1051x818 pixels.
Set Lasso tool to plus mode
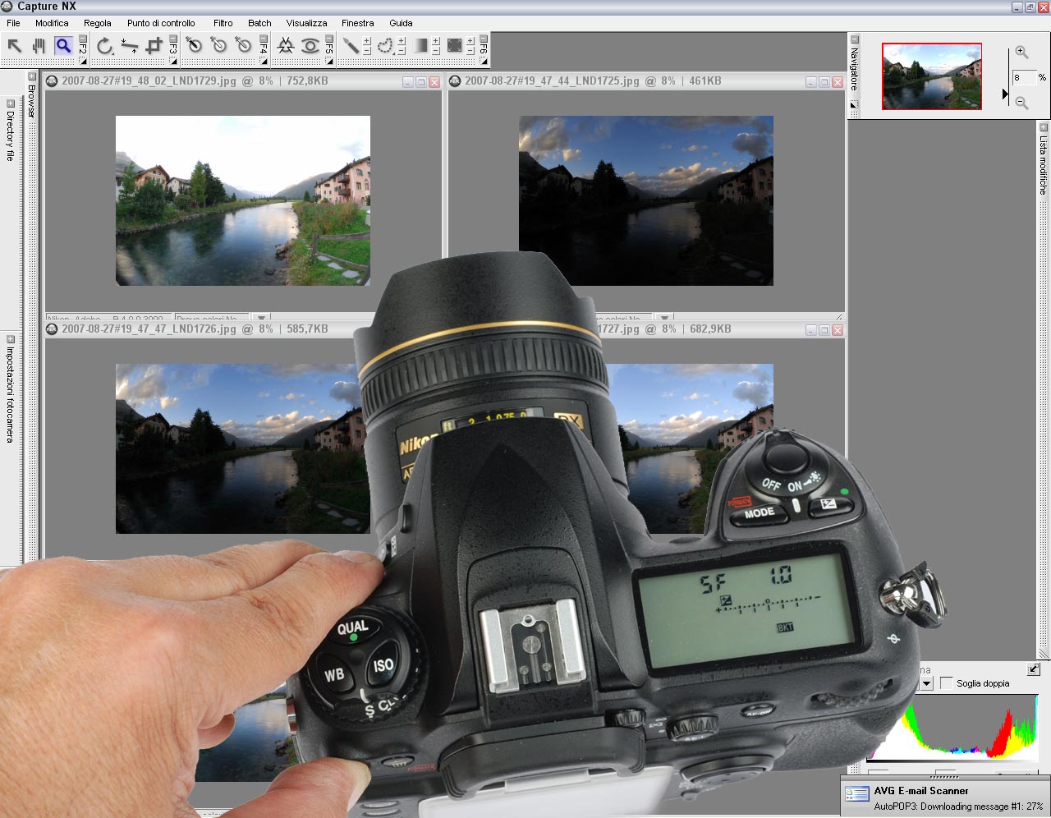click(402, 40)
